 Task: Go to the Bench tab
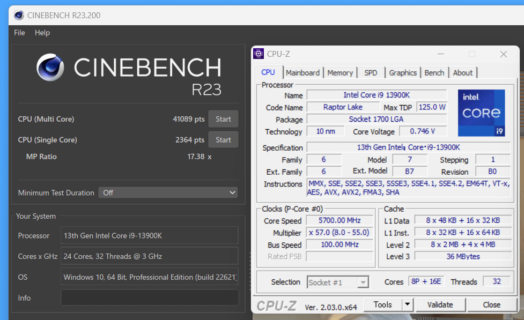pos(434,73)
